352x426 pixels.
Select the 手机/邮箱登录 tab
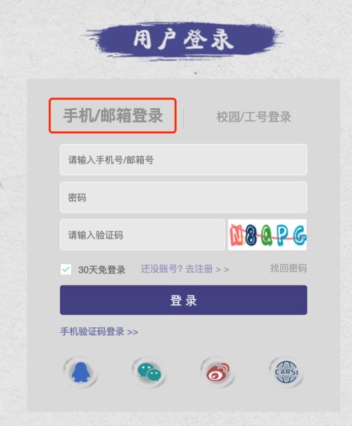click(113, 115)
